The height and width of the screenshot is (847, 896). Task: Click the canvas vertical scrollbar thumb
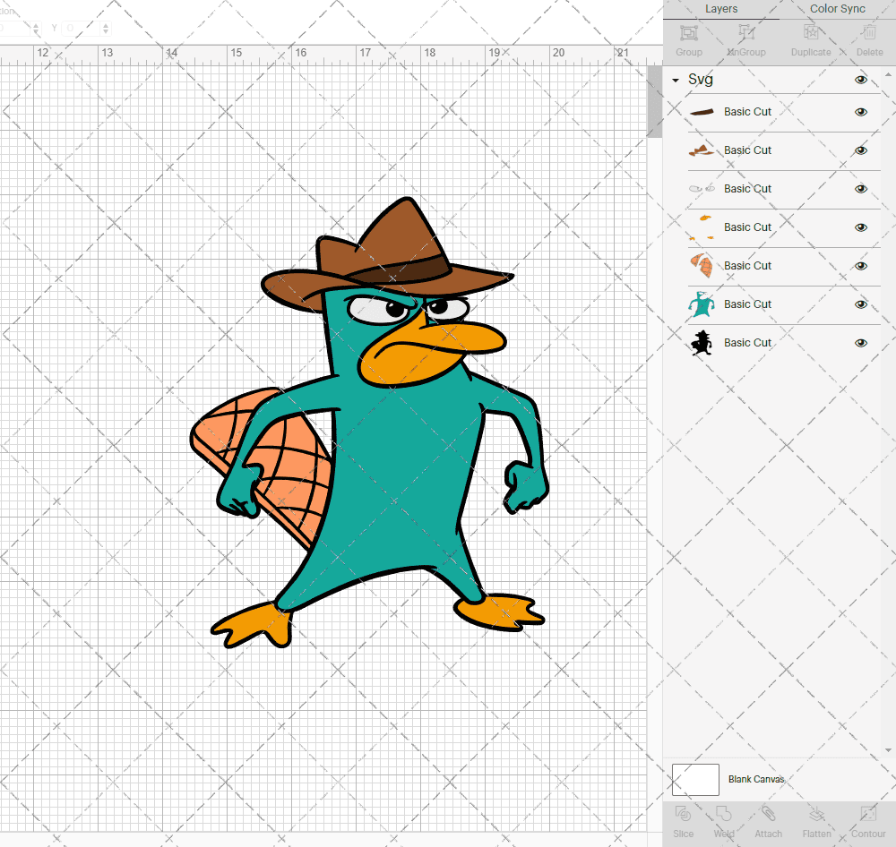[655, 102]
